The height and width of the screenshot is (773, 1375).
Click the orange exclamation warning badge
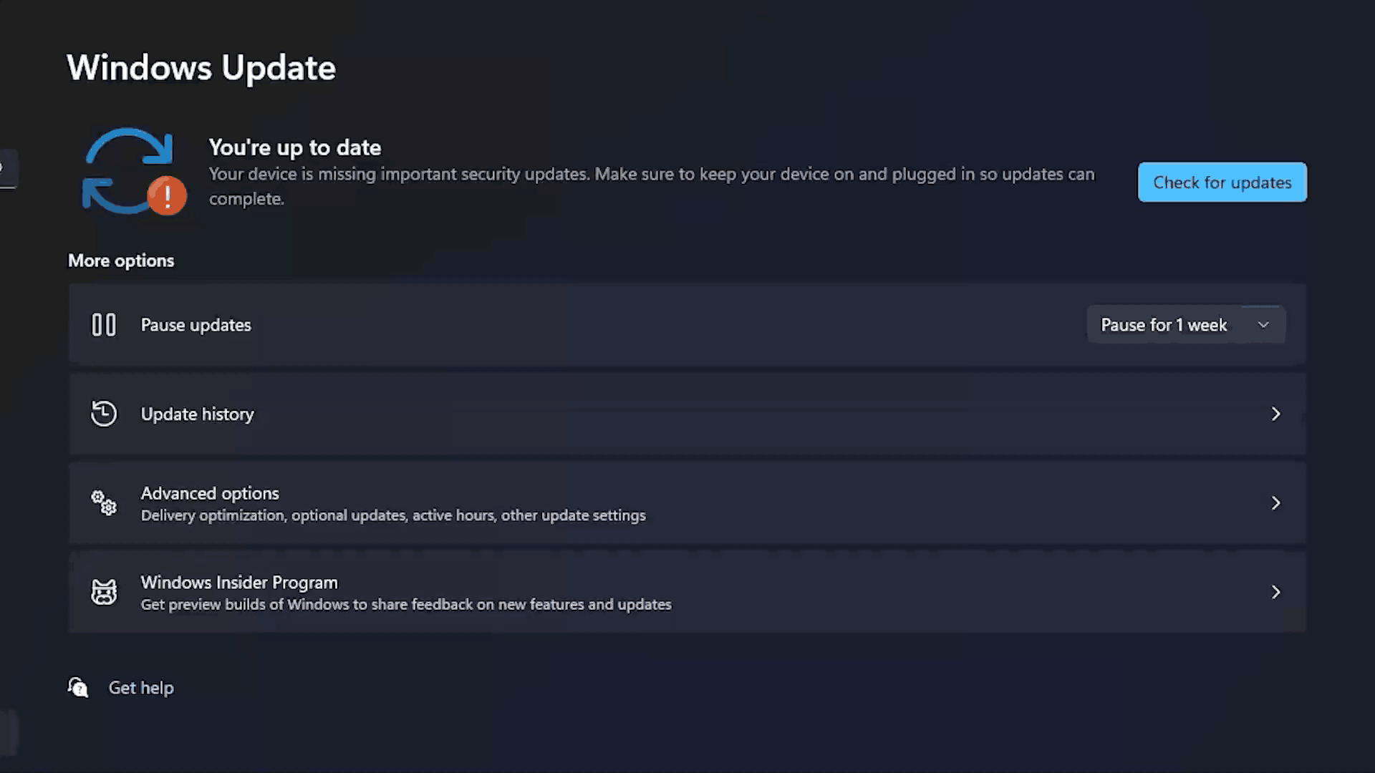coord(167,195)
